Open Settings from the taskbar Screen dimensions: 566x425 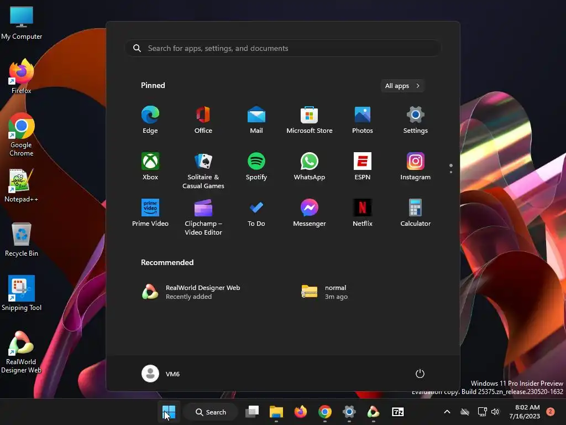point(349,412)
